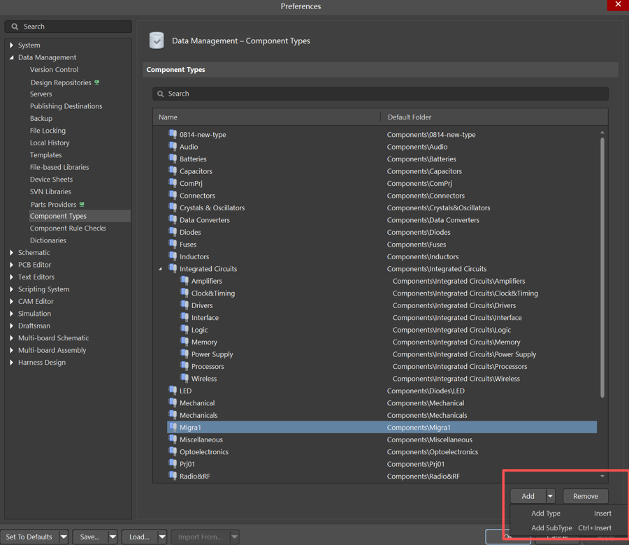Expand the Schematic preferences category
This screenshot has height=545, width=629.
11,253
